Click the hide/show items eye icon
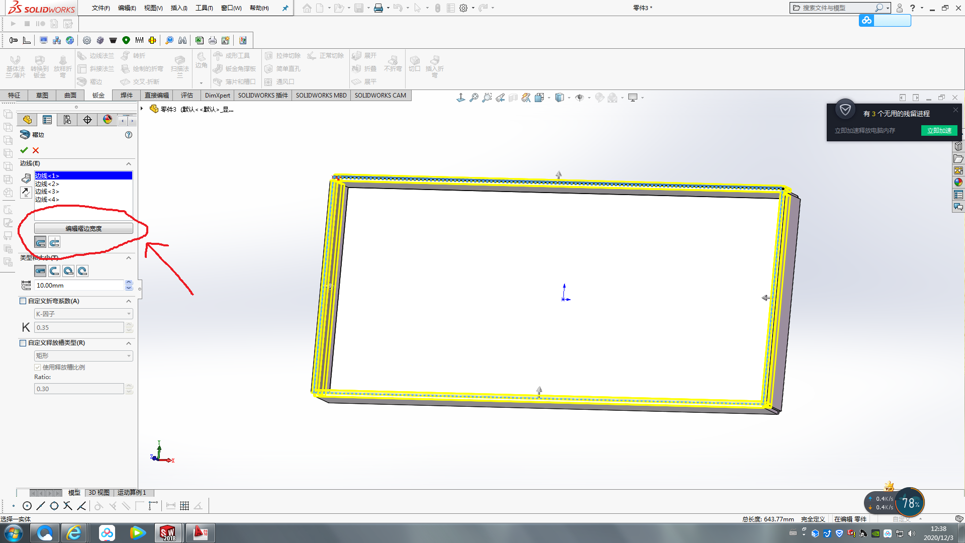 [580, 98]
